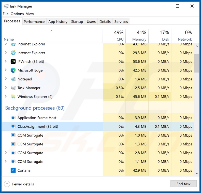Sort by the Network column header
This screenshot has width=201, height=193.
(x=183, y=36)
